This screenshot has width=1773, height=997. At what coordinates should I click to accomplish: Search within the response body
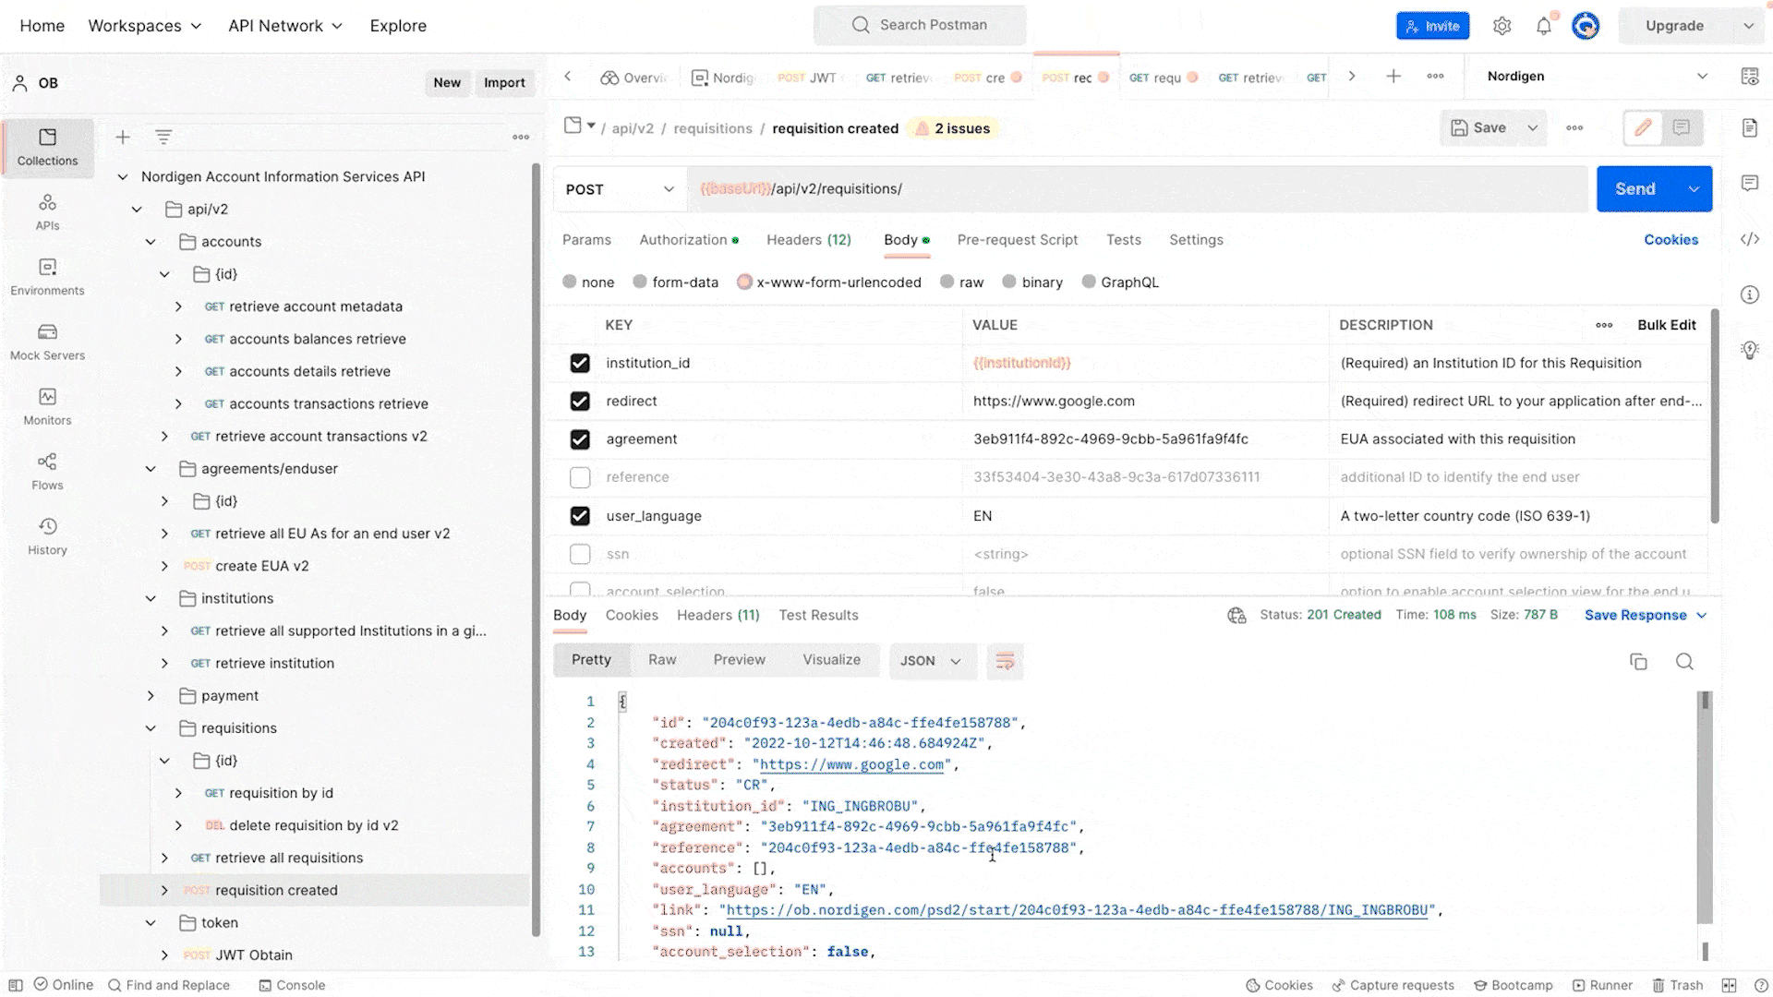pyautogui.click(x=1684, y=661)
